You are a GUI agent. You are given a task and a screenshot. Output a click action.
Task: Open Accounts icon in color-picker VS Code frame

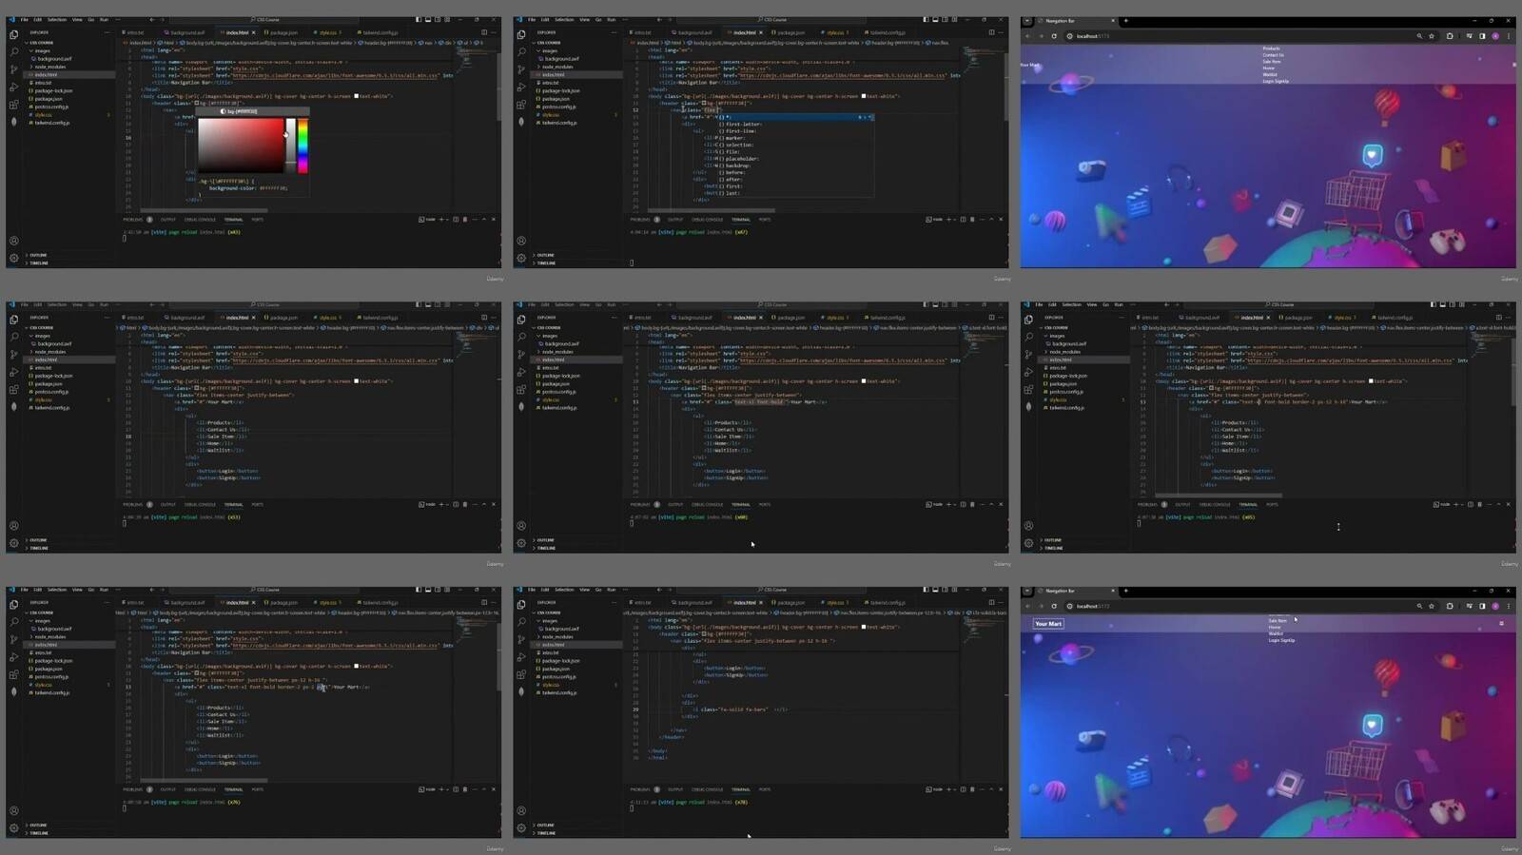click(13, 241)
